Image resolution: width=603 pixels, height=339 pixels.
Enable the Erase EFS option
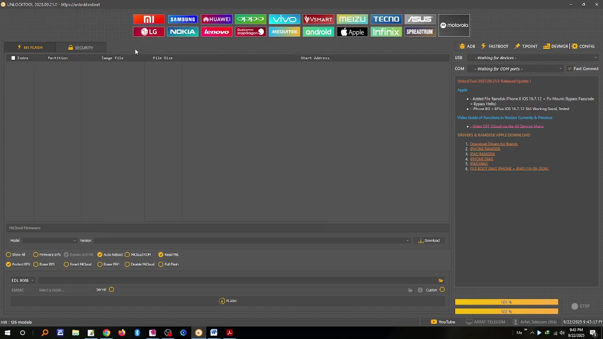44,265
